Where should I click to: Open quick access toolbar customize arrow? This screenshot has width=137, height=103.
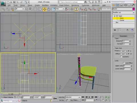coord(28,2)
